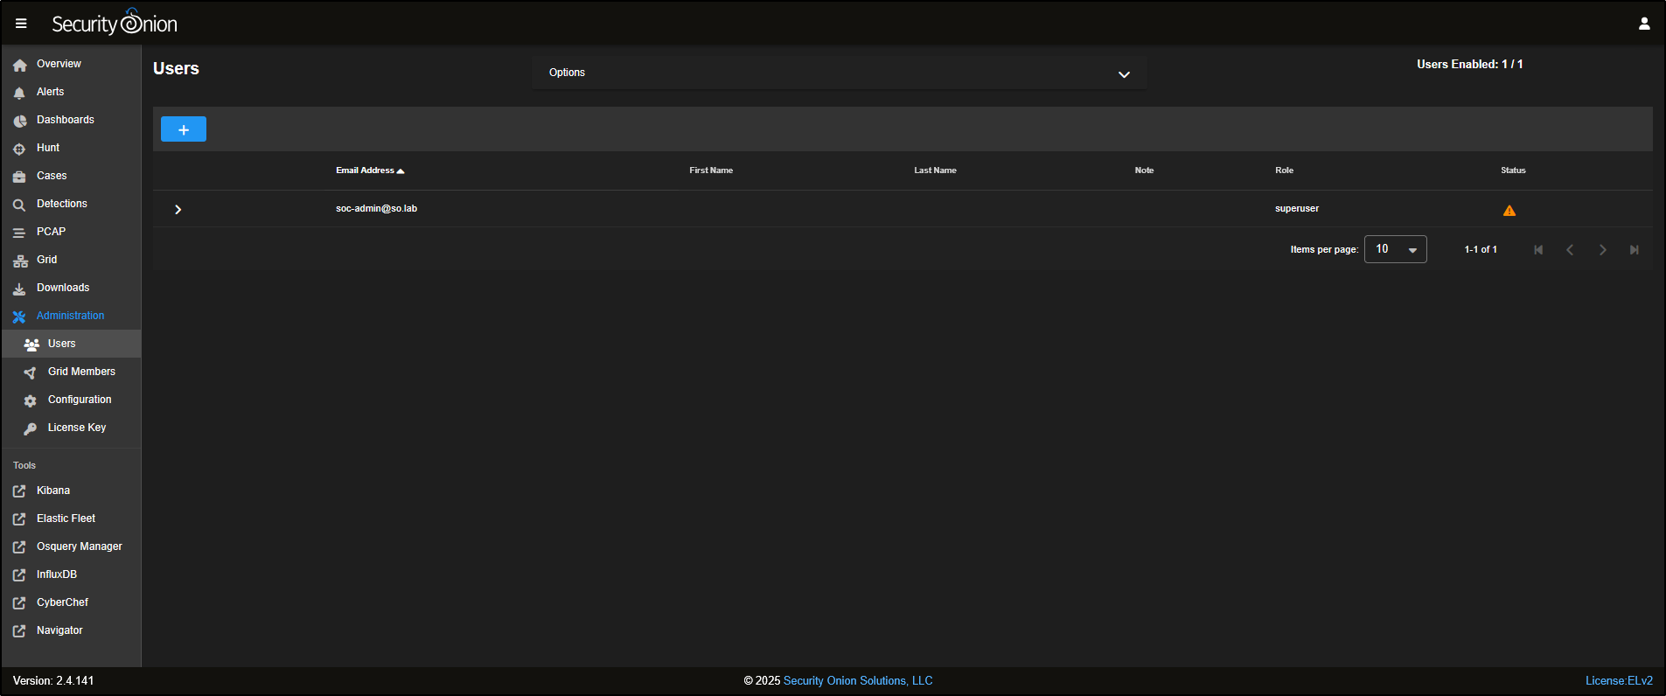Select Grid Members in Administration
This screenshot has width=1666, height=696.
(81, 372)
